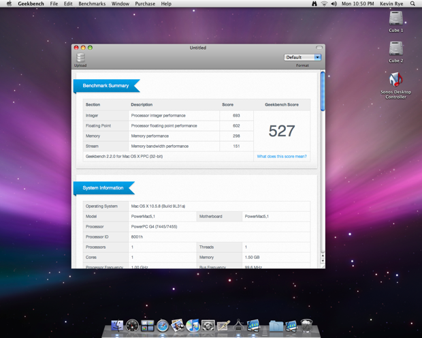422x338 pixels.
Task: Click the calipers profiler icon in Dock
Action: [x=238, y=325]
